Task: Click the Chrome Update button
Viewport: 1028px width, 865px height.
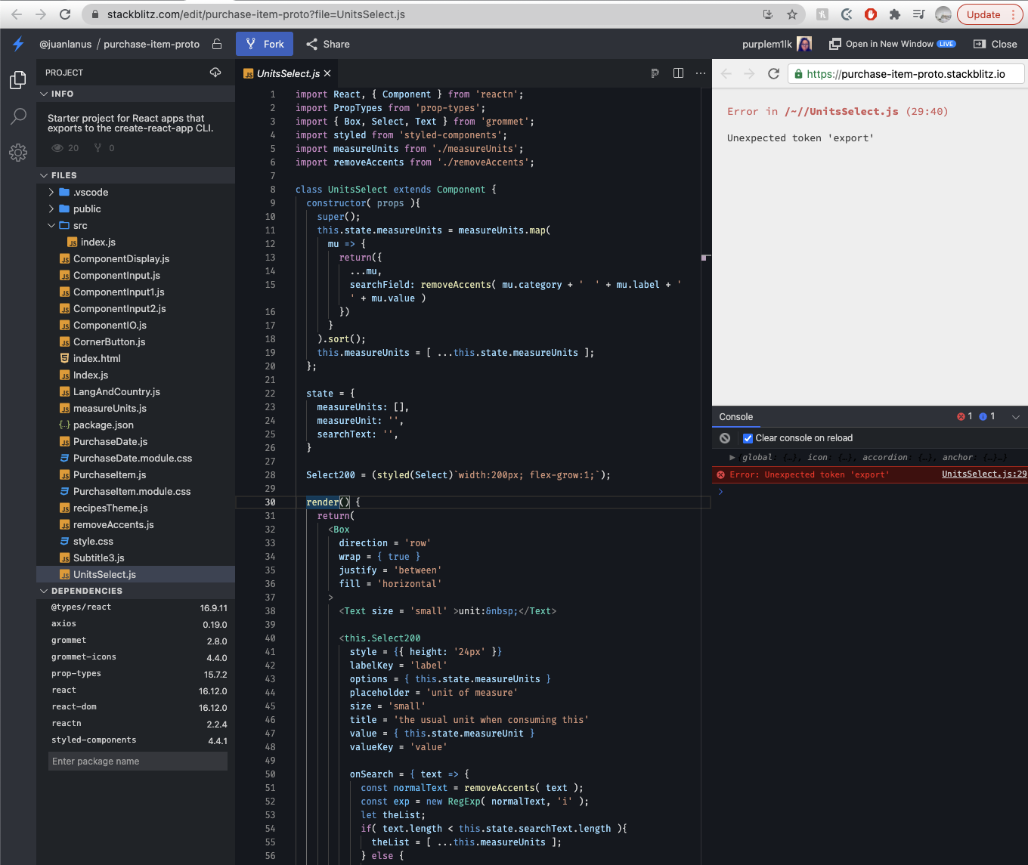Action: [990, 14]
